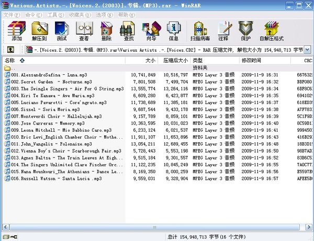Click the archive icon in the address bar
Screen dimensions: 314x241
pos(29,50)
